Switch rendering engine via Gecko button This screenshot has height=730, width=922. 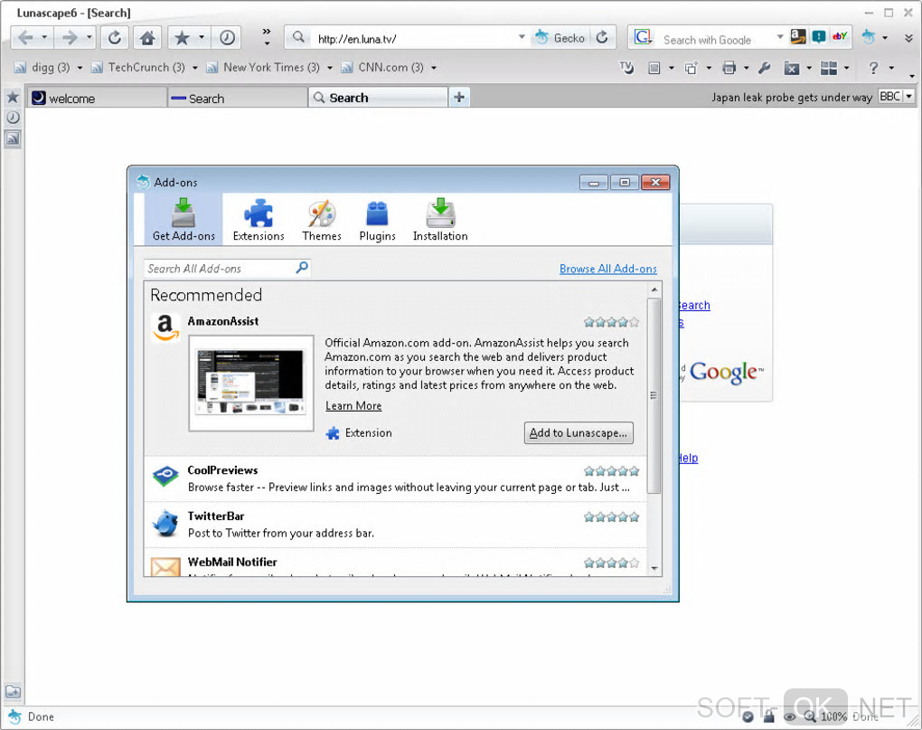560,38
